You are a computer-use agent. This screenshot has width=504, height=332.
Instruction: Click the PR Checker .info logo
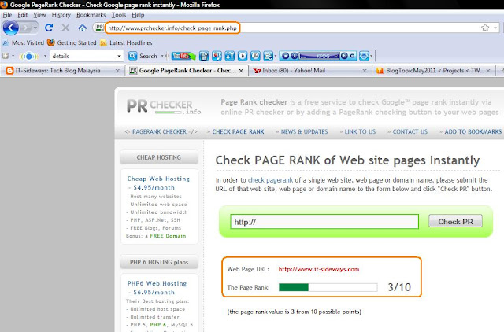pyautogui.click(x=164, y=106)
